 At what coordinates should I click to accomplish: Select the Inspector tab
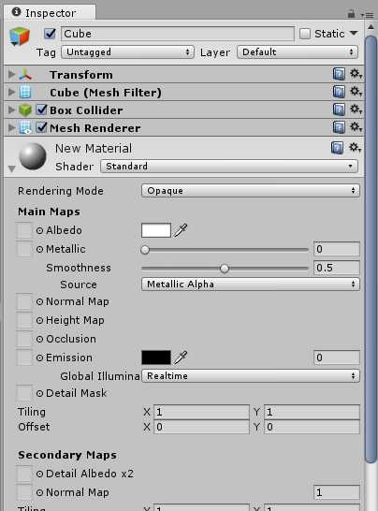(x=50, y=13)
